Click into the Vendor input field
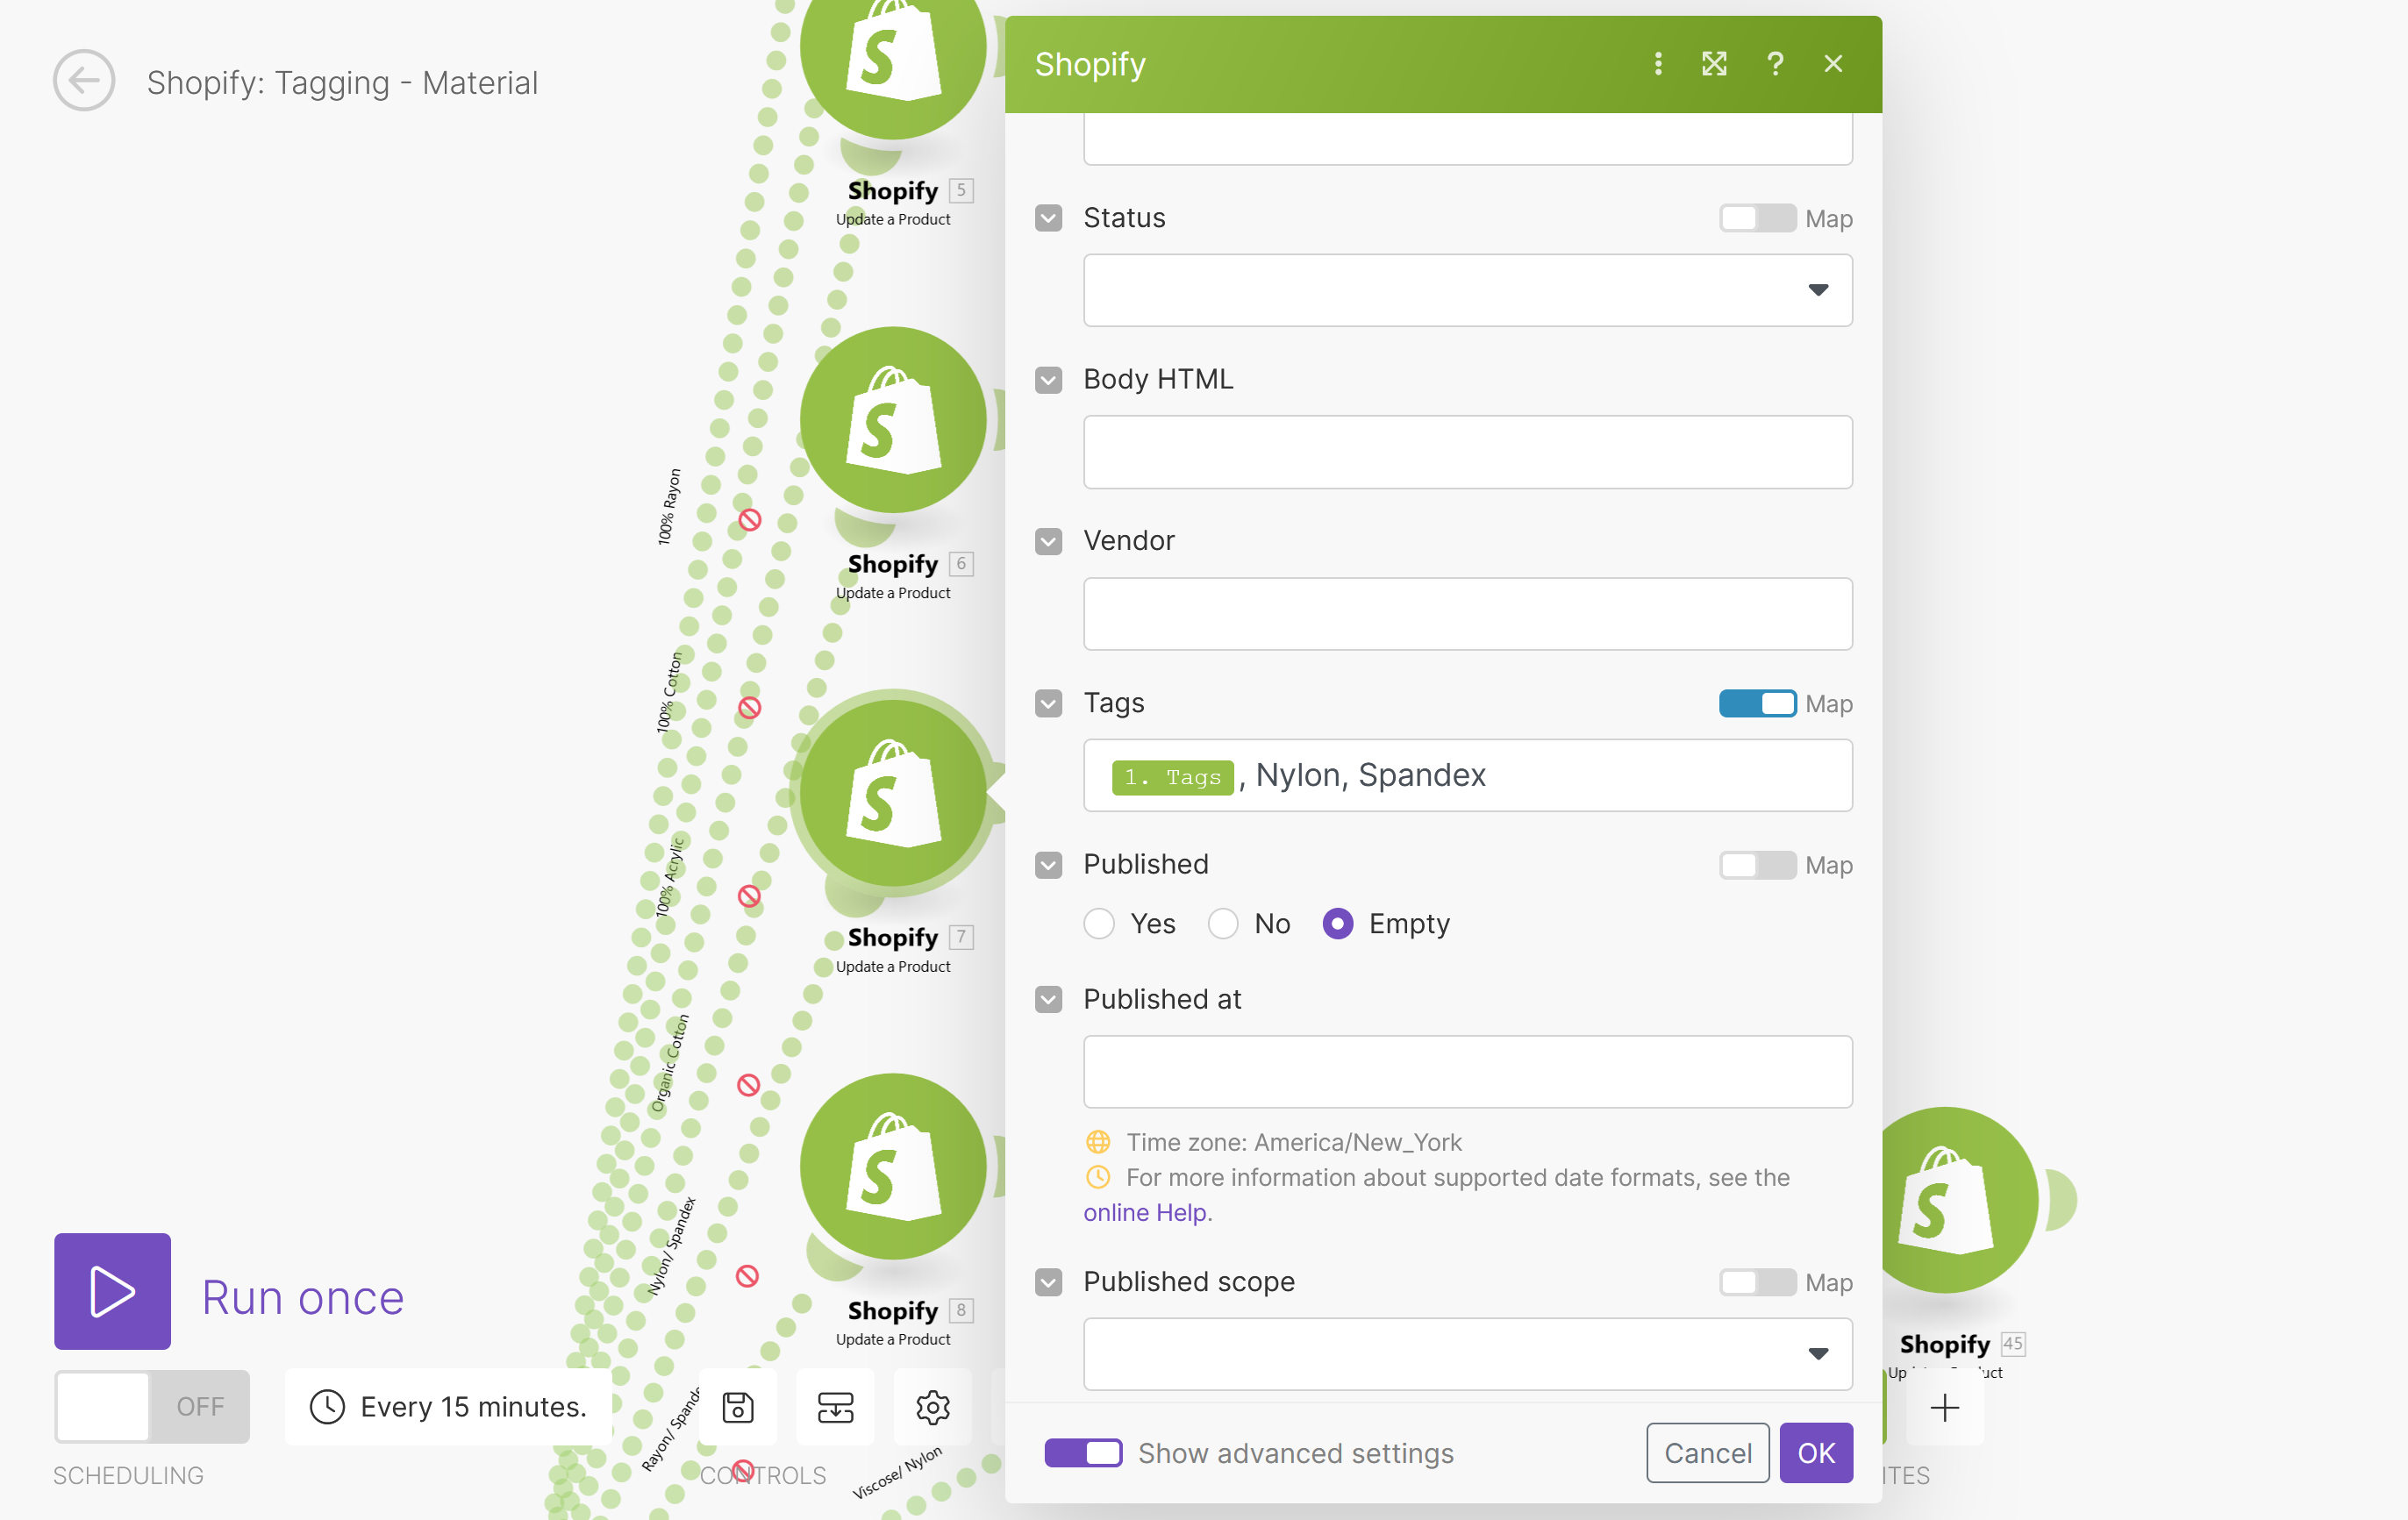This screenshot has height=1520, width=2408. coord(1468,614)
